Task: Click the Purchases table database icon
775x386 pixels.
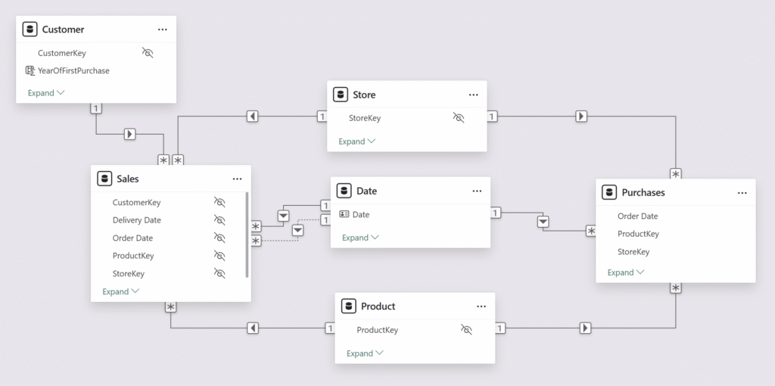Action: 609,192
